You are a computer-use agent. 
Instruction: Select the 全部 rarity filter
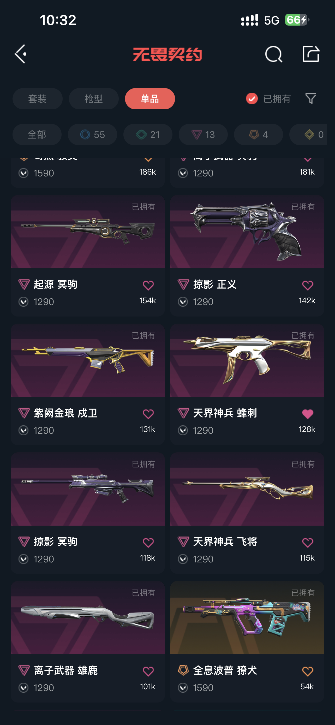(37, 134)
